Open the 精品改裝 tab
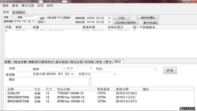The width and height of the screenshot is (197, 111). pyautogui.click(x=76, y=62)
